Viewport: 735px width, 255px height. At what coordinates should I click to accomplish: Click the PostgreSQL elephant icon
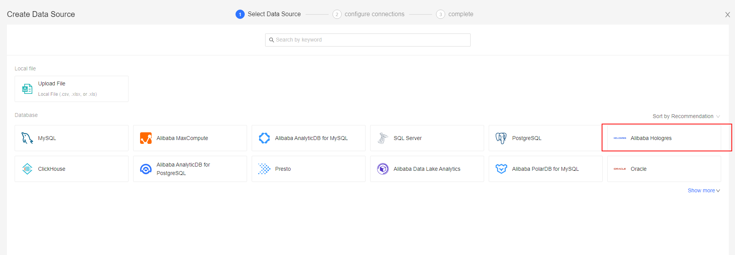(x=501, y=138)
